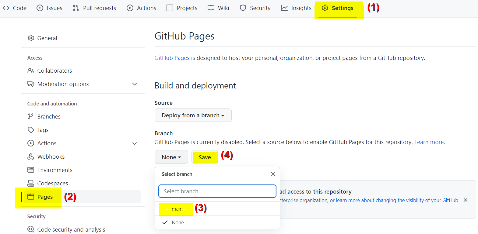Viewport: 478px width, 234px height.
Task: Open the Actions tab in top navigation
Action: (142, 8)
